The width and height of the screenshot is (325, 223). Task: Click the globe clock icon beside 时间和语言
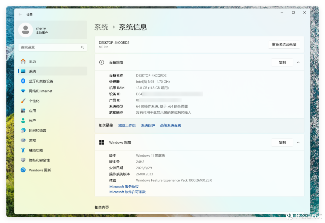click(23, 130)
